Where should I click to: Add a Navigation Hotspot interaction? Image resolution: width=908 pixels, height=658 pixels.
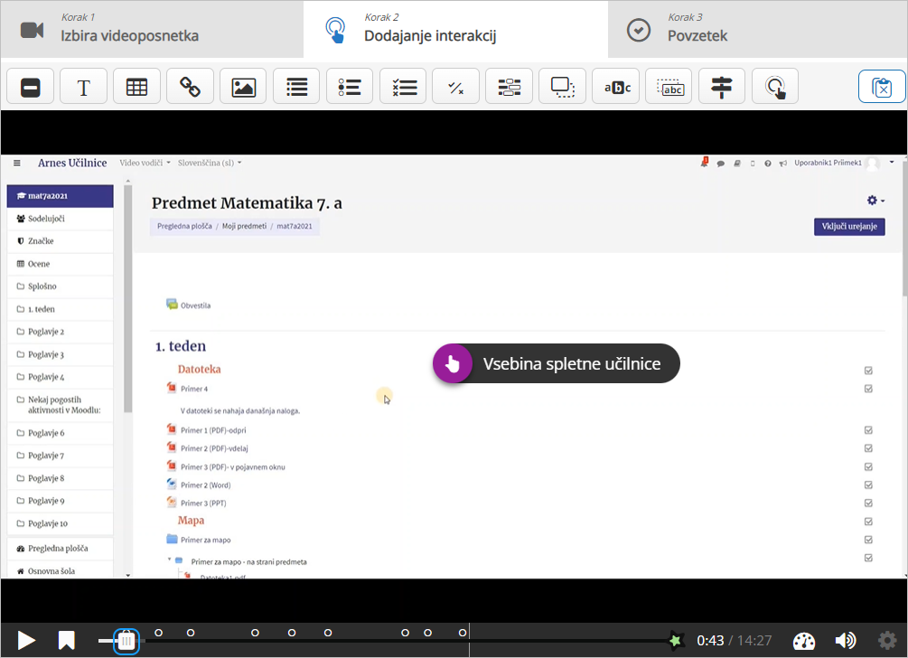pyautogui.click(x=775, y=86)
